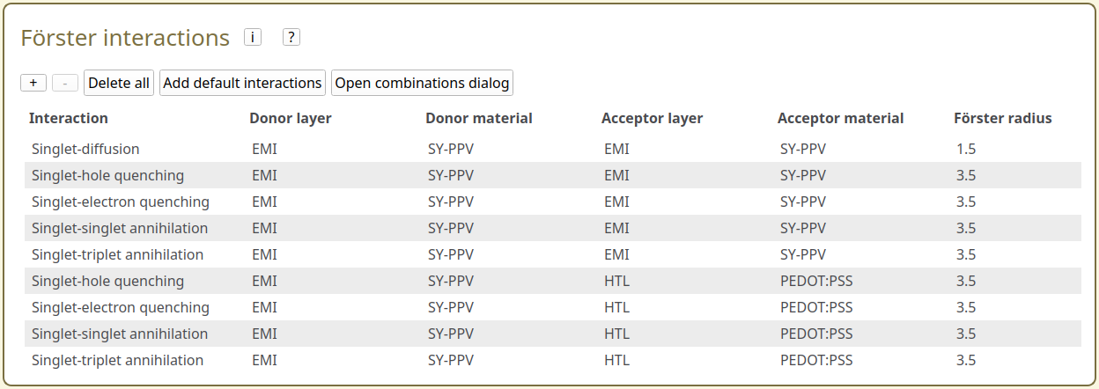Click the Interaction column header

coord(69,118)
